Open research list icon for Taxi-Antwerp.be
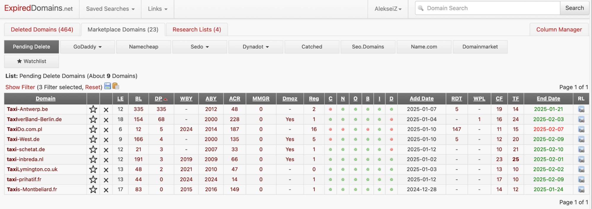592x209 pixels. pyautogui.click(x=581, y=109)
